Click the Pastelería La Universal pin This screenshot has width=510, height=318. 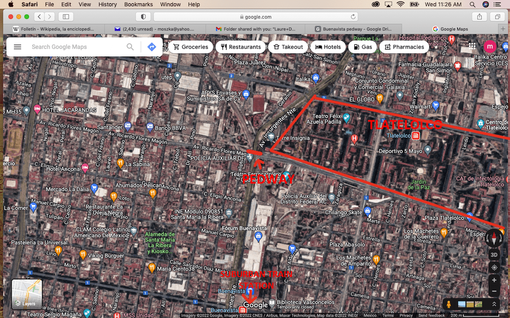(58, 250)
